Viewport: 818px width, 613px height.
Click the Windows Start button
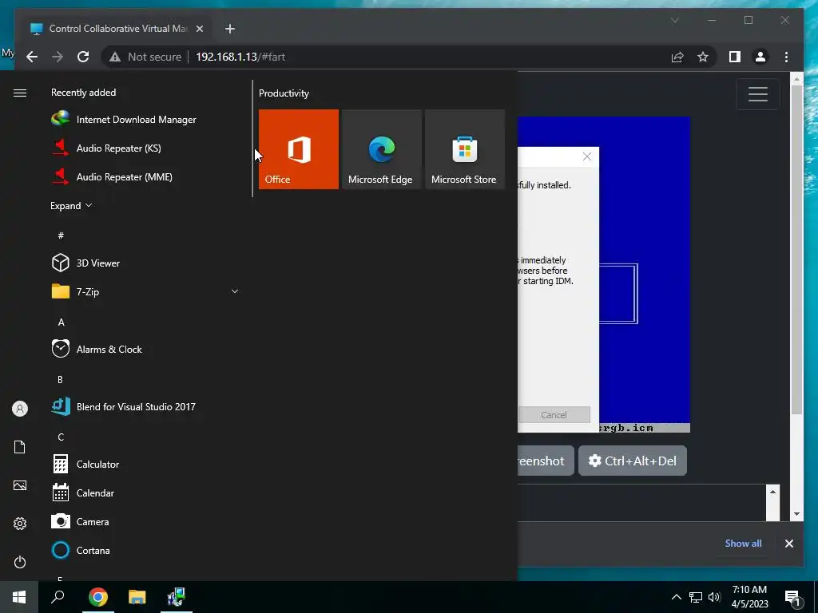pyautogui.click(x=19, y=597)
